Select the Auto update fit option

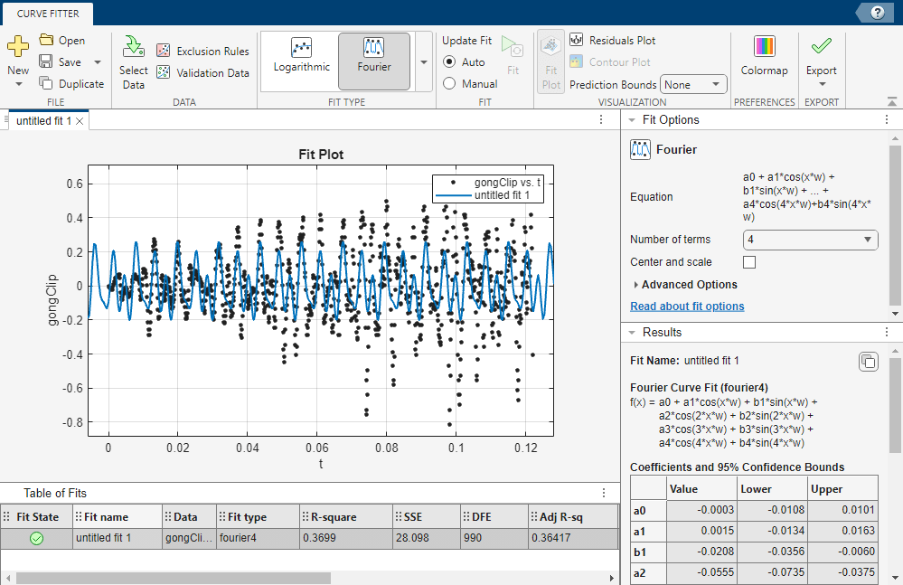point(449,62)
